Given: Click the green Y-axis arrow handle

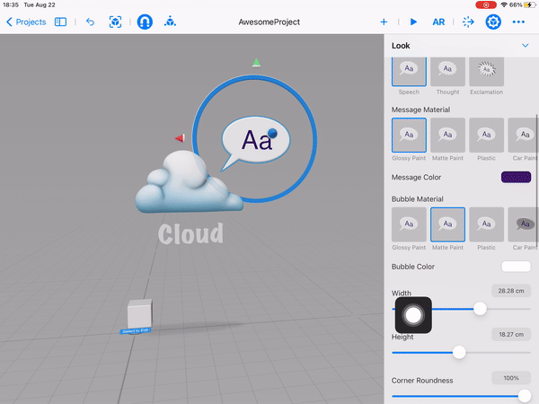Looking at the screenshot, I should (x=256, y=63).
